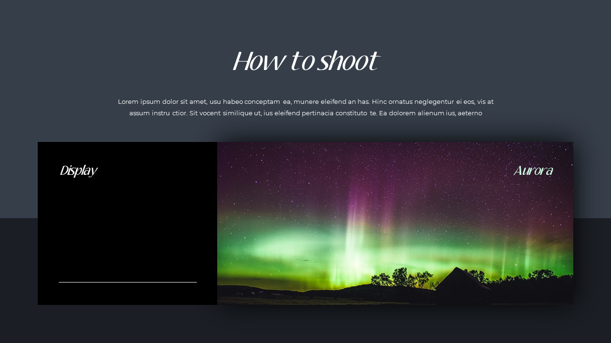Screen dimensions: 611x343
Task: Select the "Display" heading on the black panel
Action: point(78,170)
